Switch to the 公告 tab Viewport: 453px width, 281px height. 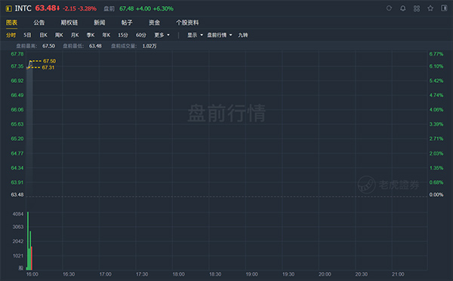pyautogui.click(x=39, y=23)
